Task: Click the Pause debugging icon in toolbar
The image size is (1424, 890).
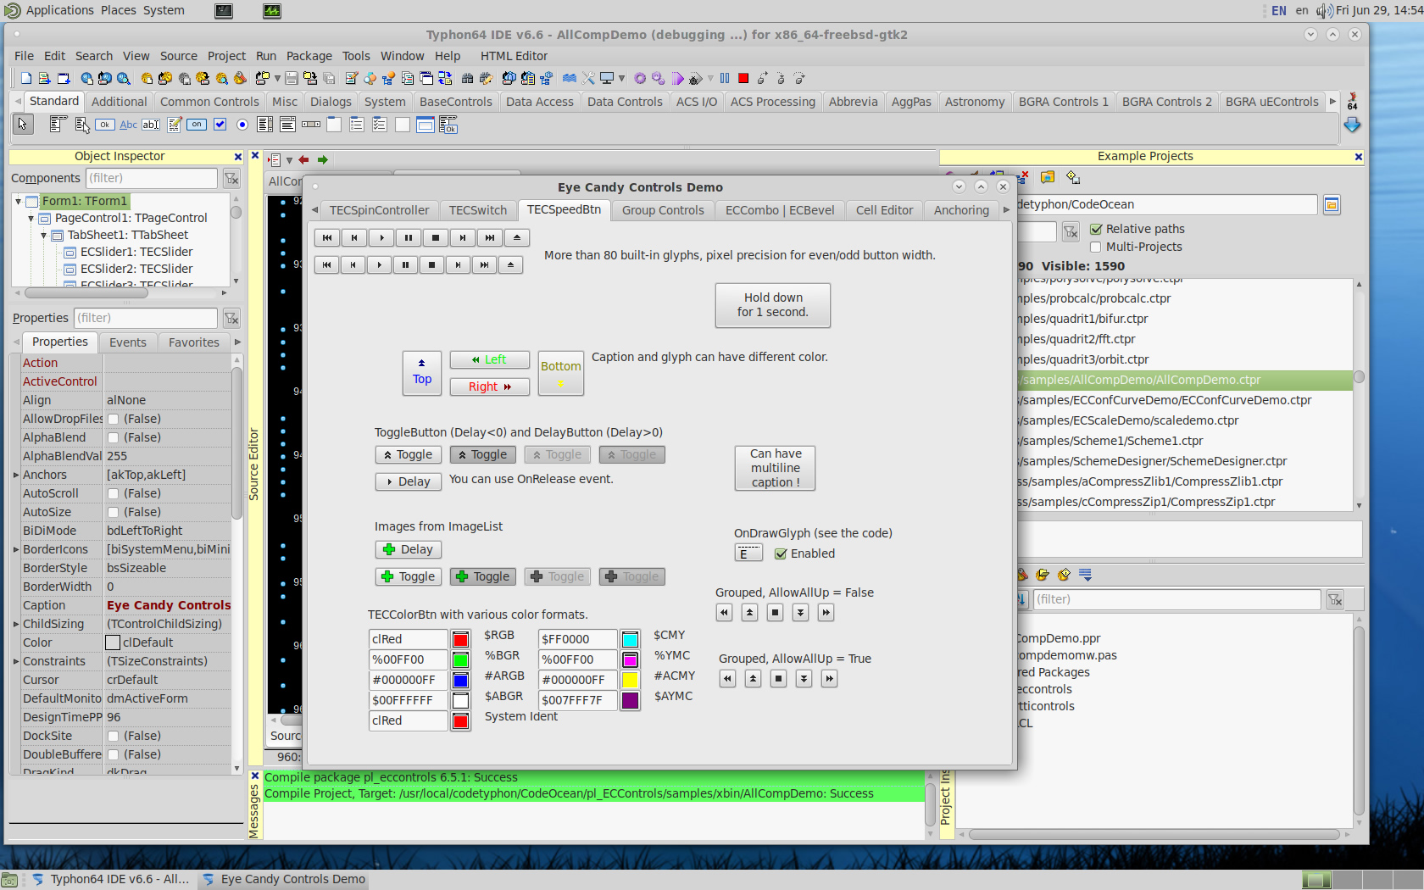Action: click(x=725, y=78)
